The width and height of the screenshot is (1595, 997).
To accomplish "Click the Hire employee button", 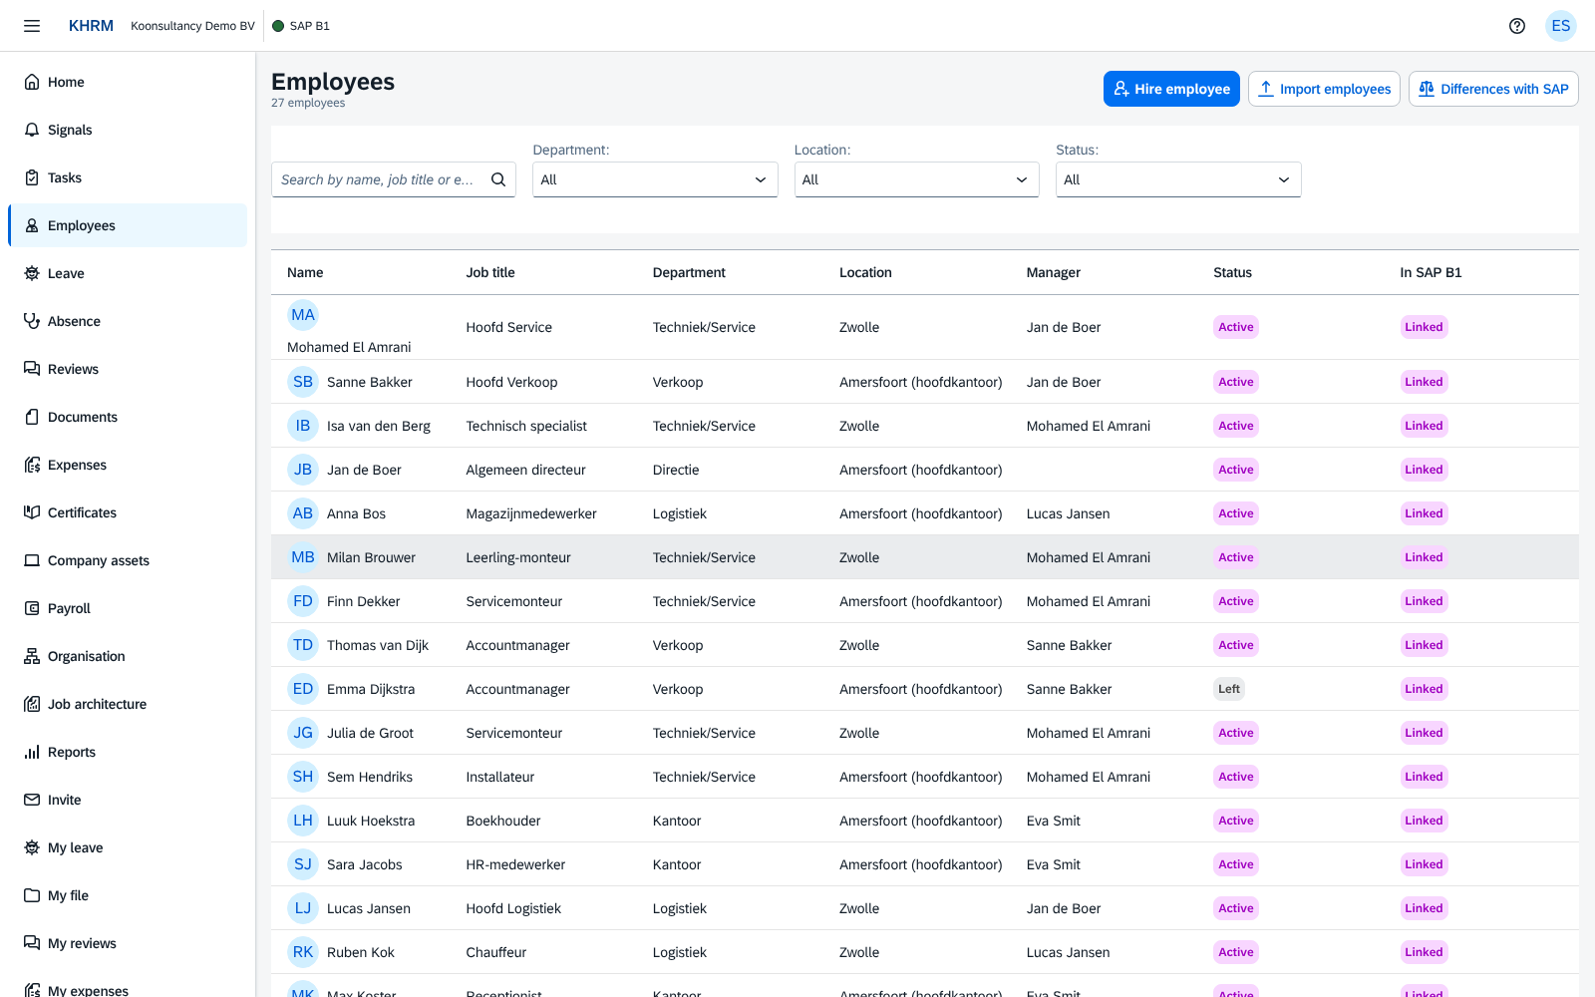I will click(x=1171, y=89).
